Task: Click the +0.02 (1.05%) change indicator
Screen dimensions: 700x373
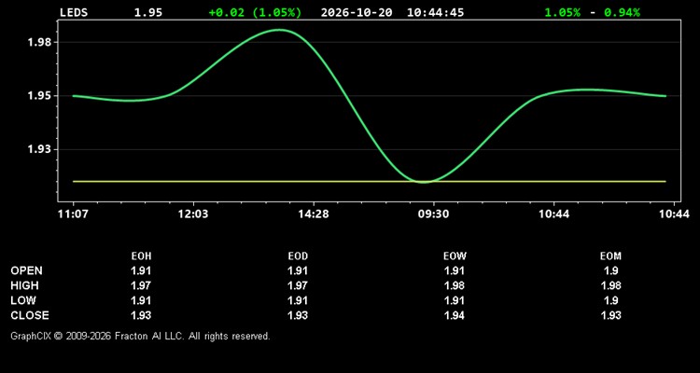Action: pos(255,12)
